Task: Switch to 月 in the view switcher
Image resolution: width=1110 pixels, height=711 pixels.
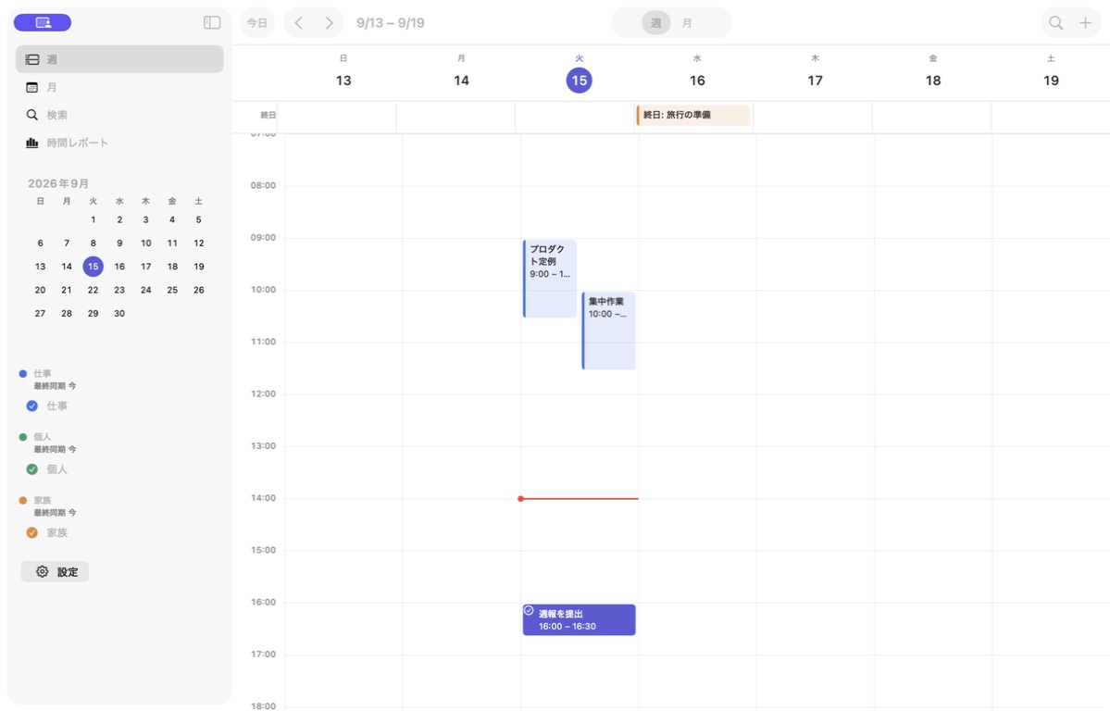Action: pyautogui.click(x=687, y=22)
